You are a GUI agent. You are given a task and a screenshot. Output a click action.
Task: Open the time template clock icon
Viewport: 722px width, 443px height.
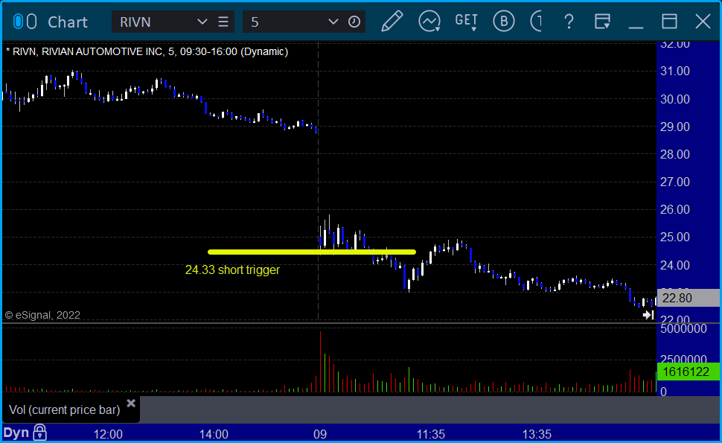point(354,22)
